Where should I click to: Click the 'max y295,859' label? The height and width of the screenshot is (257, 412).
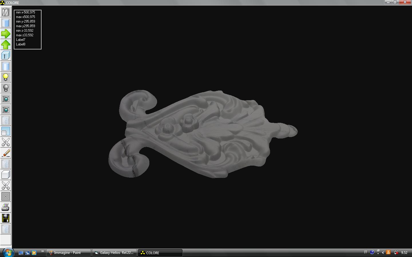coord(25,26)
